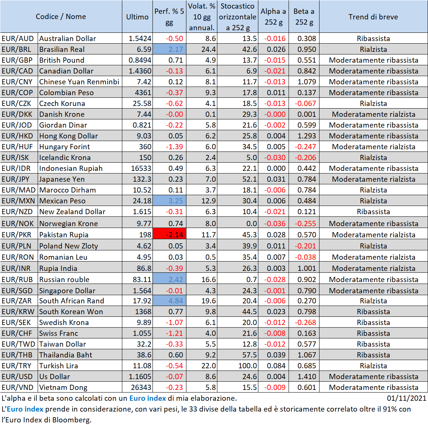This screenshot has height=425, width=428.
Task: Select the Indonesian Rupiah value 16533
Action: coord(137,169)
